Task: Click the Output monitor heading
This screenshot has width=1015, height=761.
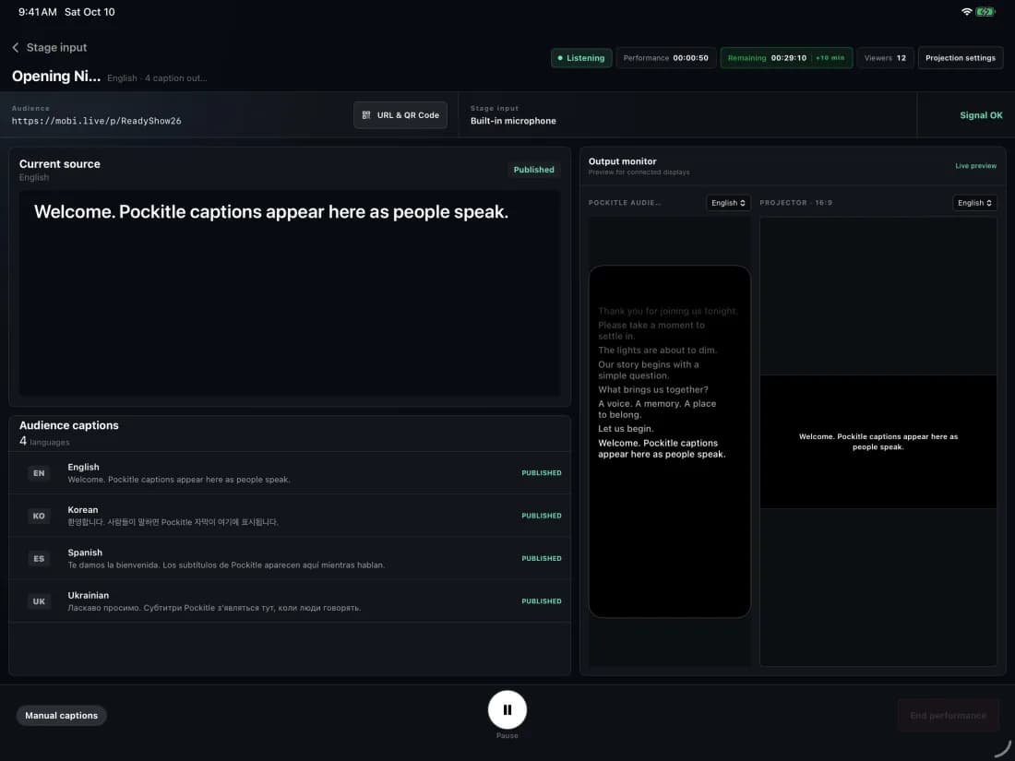Action: point(622,161)
